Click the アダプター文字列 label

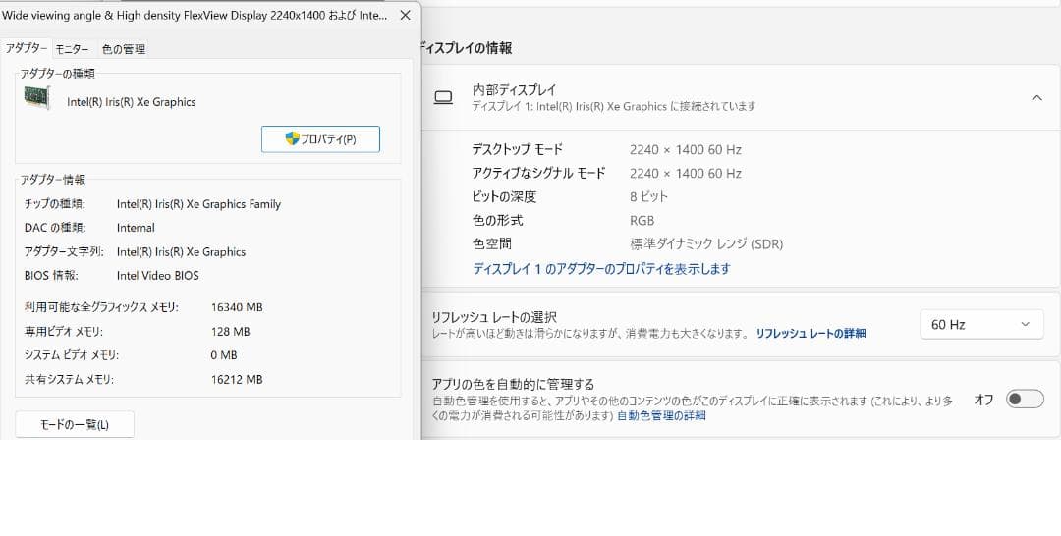click(x=64, y=252)
